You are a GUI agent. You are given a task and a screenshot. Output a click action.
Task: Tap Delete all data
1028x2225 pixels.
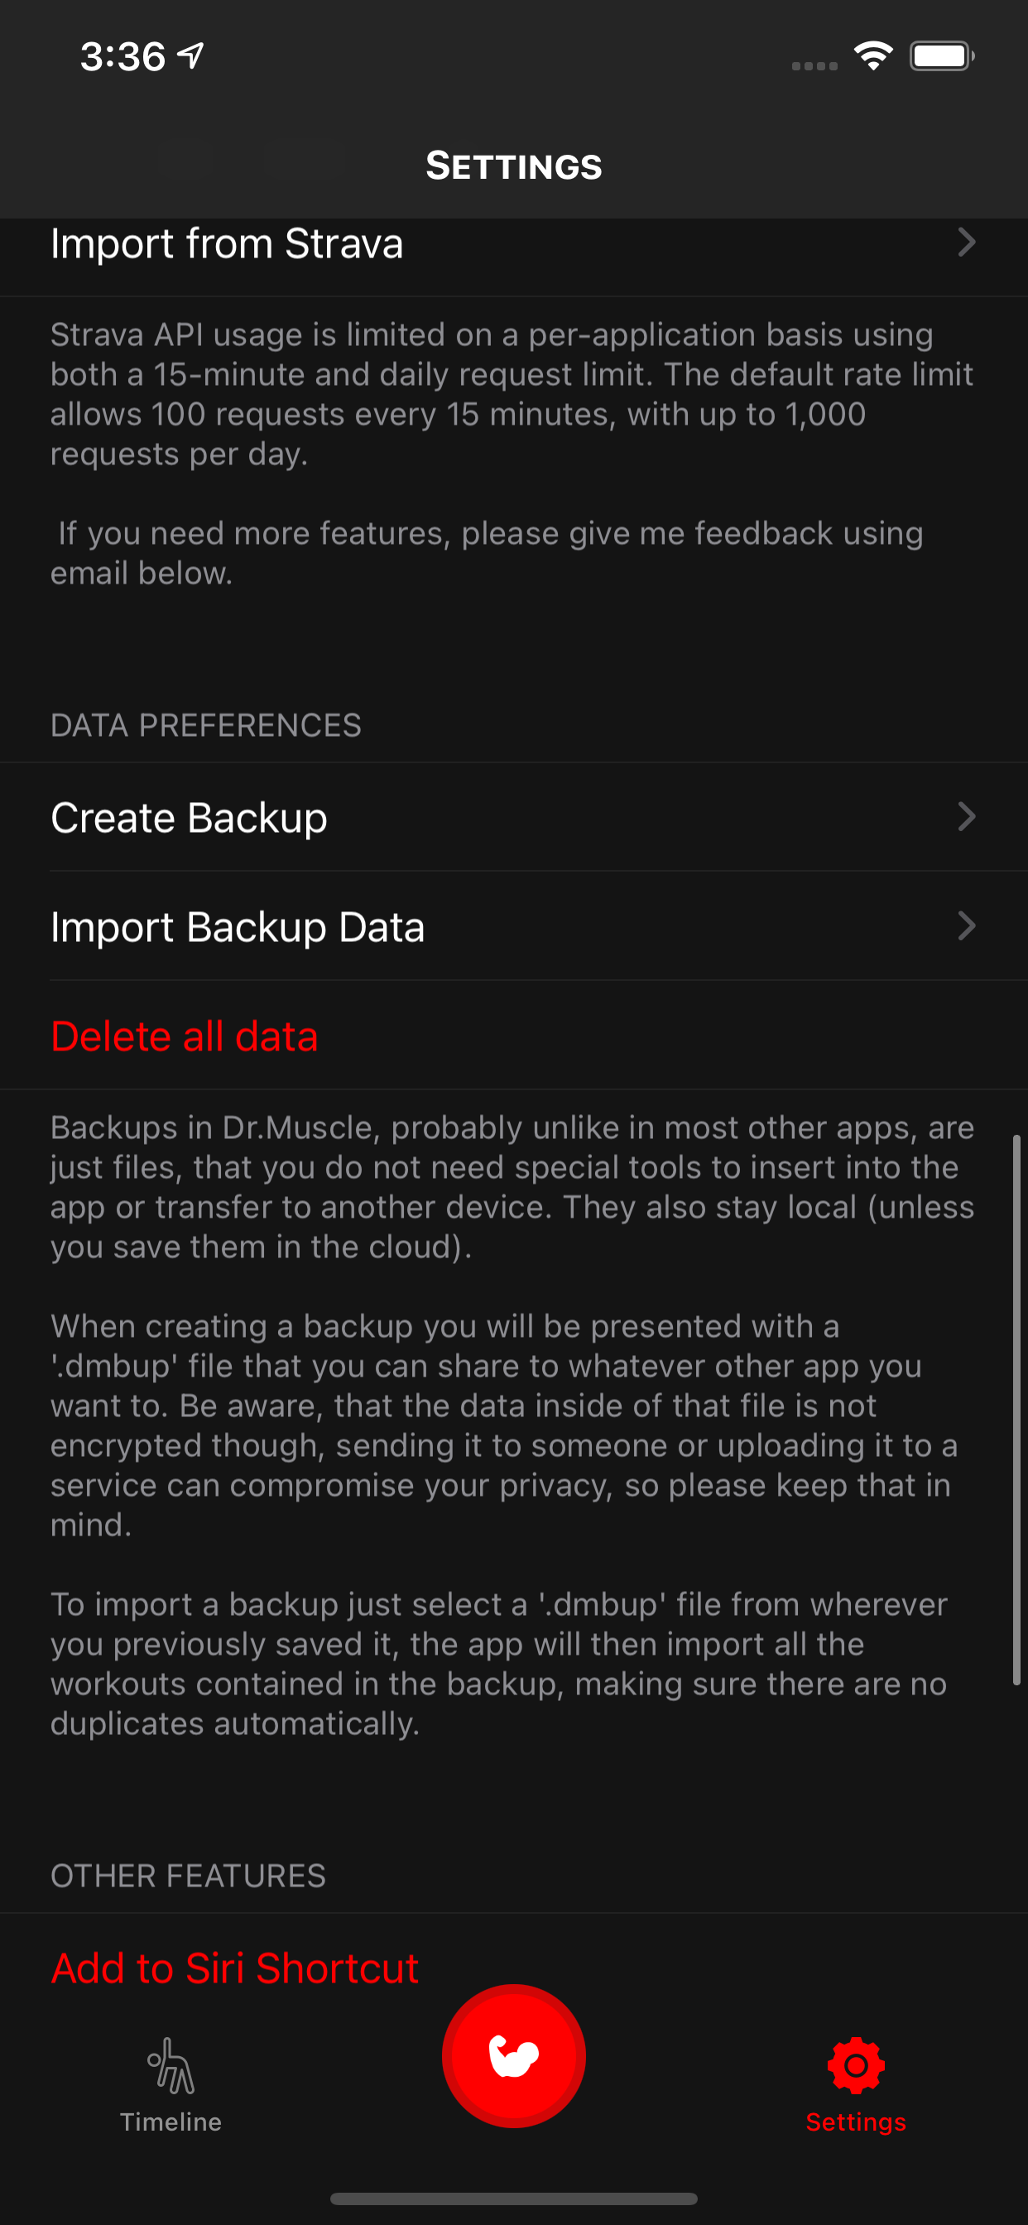[184, 1036]
